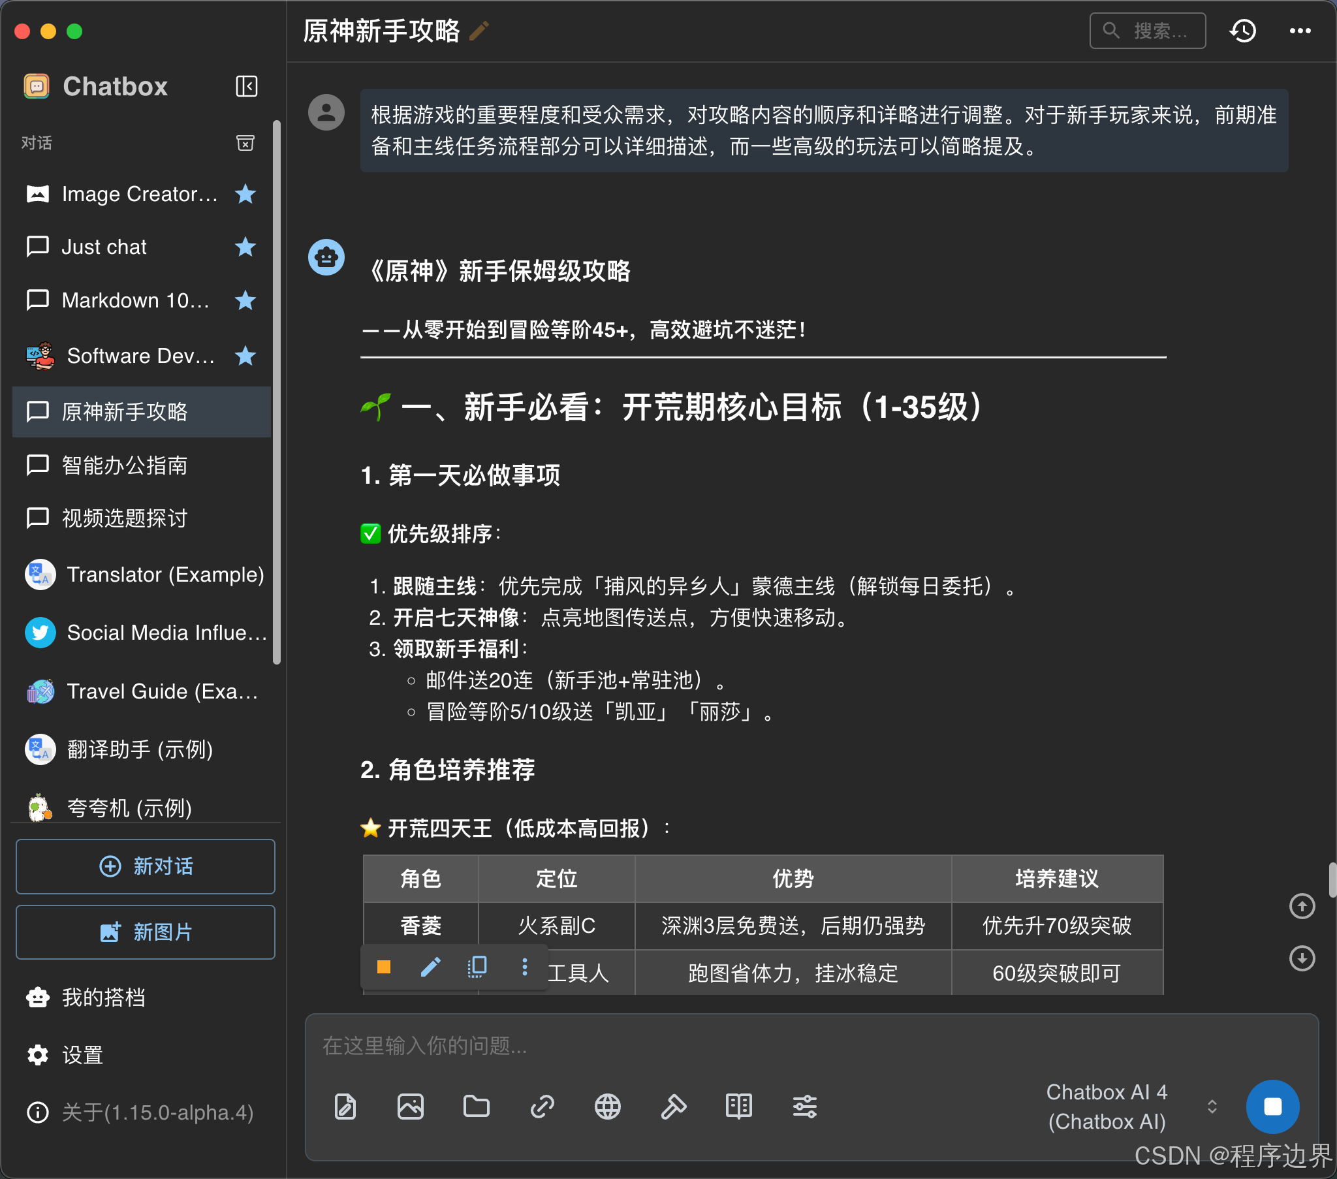Attach a folder with the folder icon
The height and width of the screenshot is (1179, 1337).
coord(476,1107)
